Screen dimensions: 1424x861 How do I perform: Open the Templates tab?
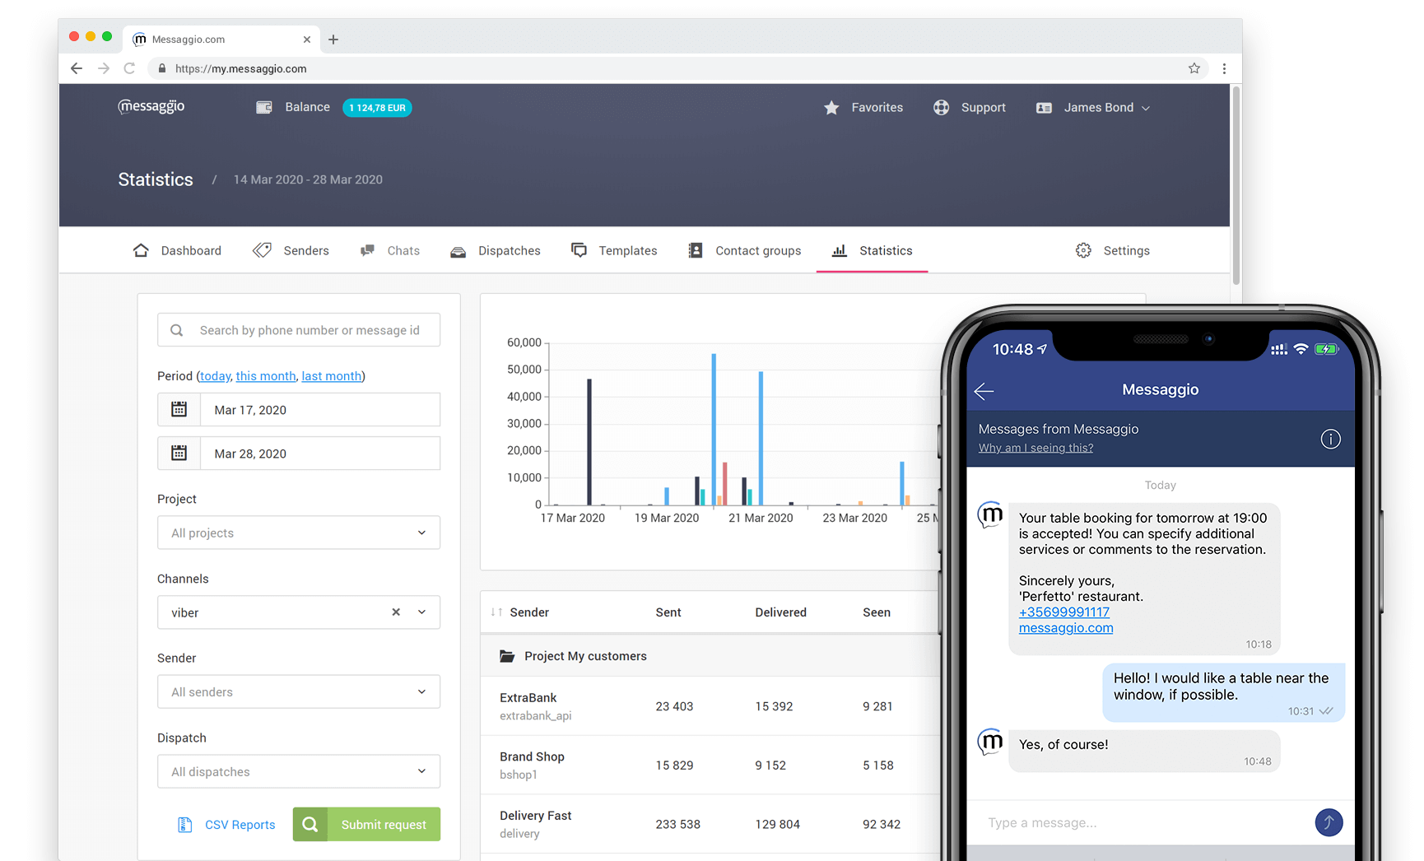click(x=614, y=250)
